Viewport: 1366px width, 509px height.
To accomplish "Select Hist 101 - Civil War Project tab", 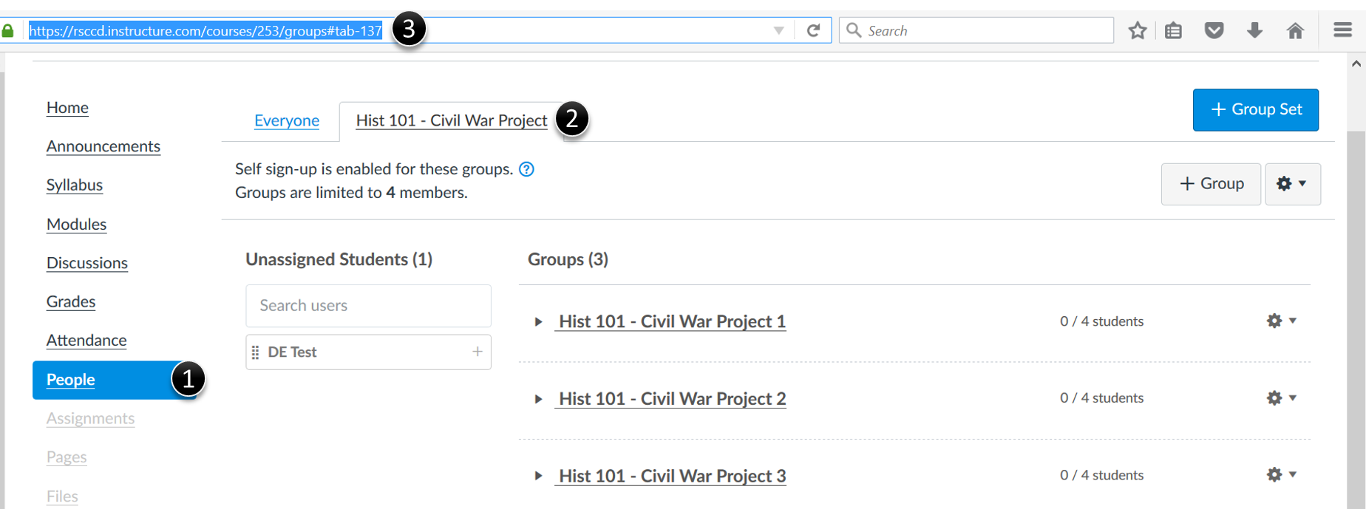I will click(x=451, y=120).
